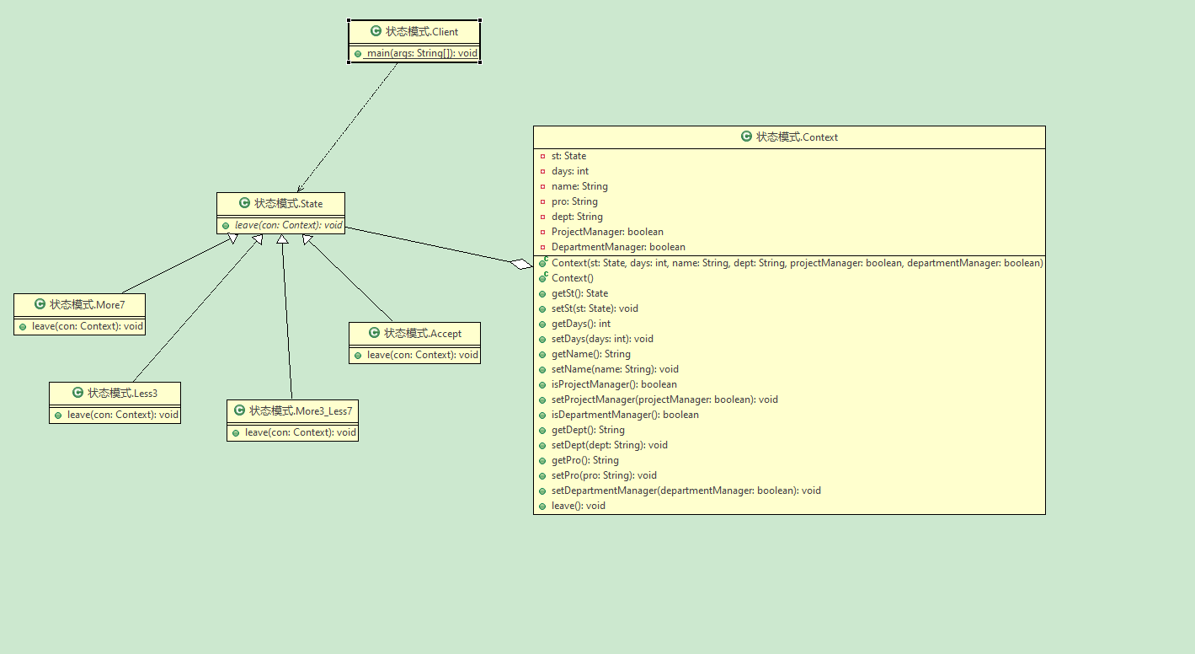Click the method icon beside leave in the More7 class

tap(23, 326)
